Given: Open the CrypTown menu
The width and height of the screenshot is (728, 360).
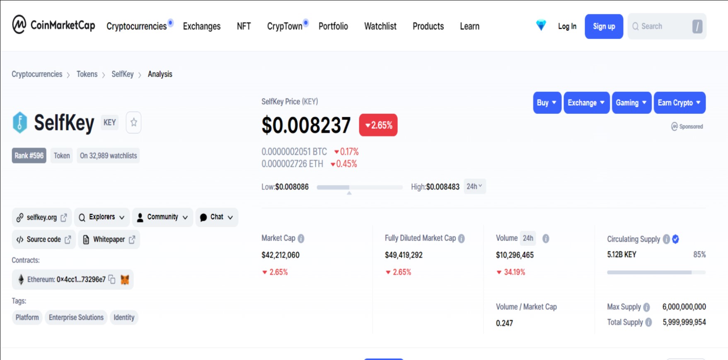Looking at the screenshot, I should 285,26.
